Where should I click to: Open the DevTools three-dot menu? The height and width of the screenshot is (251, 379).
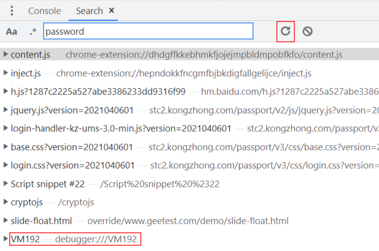pyautogui.click(x=12, y=11)
